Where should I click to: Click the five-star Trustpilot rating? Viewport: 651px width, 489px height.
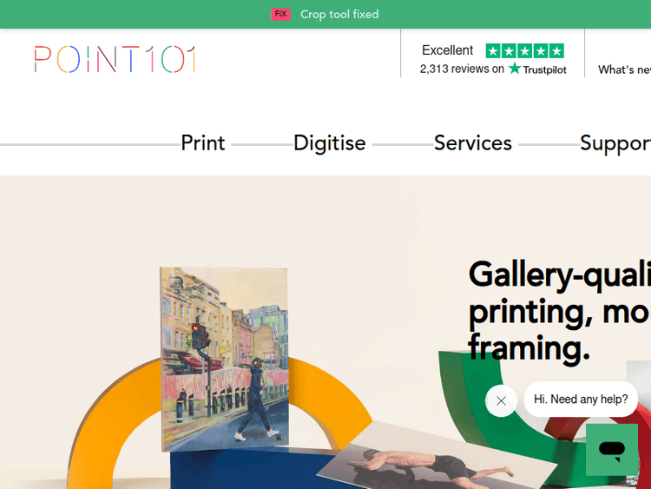click(525, 51)
